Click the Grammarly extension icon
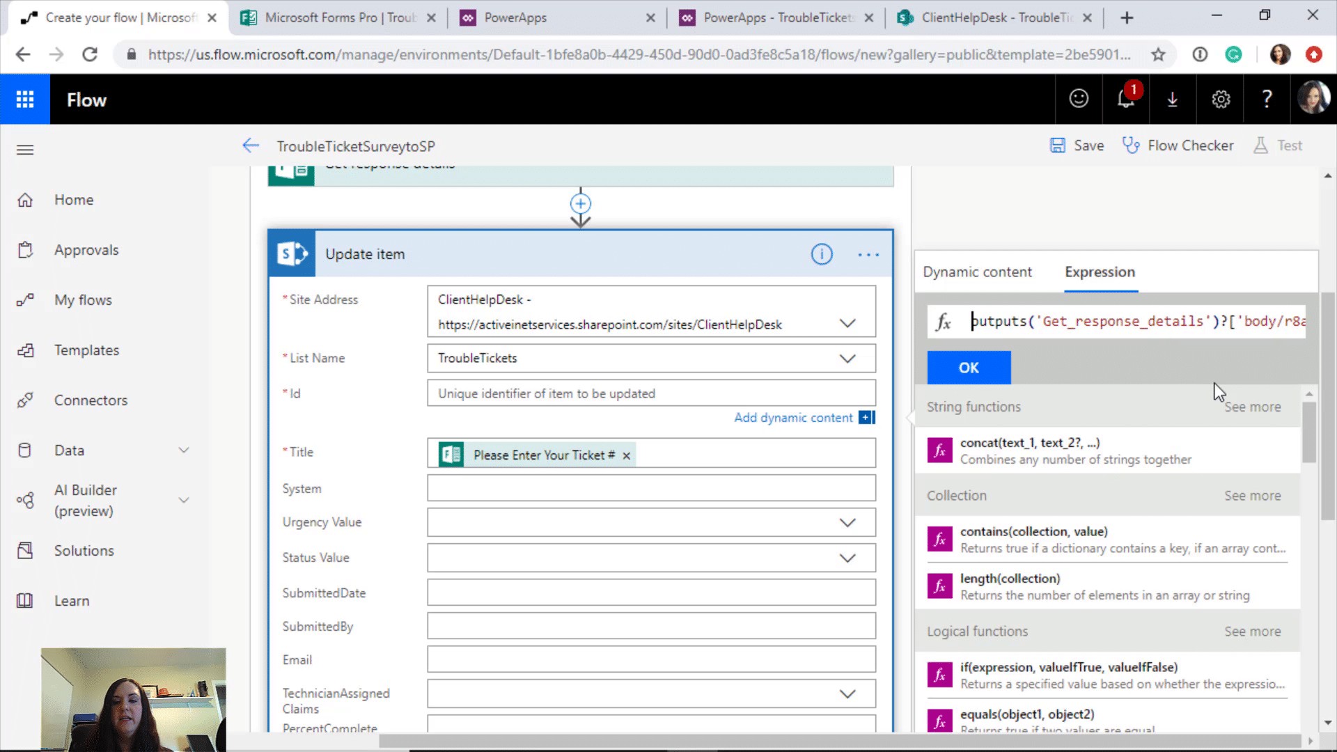Viewport: 1337px width, 752px height. [1233, 54]
